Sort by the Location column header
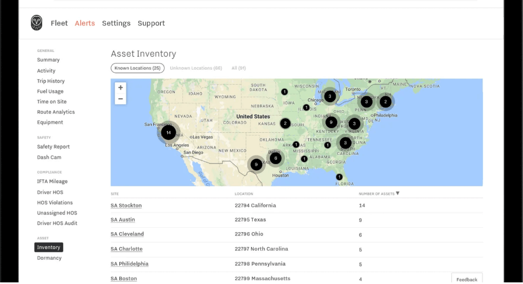The height and width of the screenshot is (284, 523). click(244, 194)
